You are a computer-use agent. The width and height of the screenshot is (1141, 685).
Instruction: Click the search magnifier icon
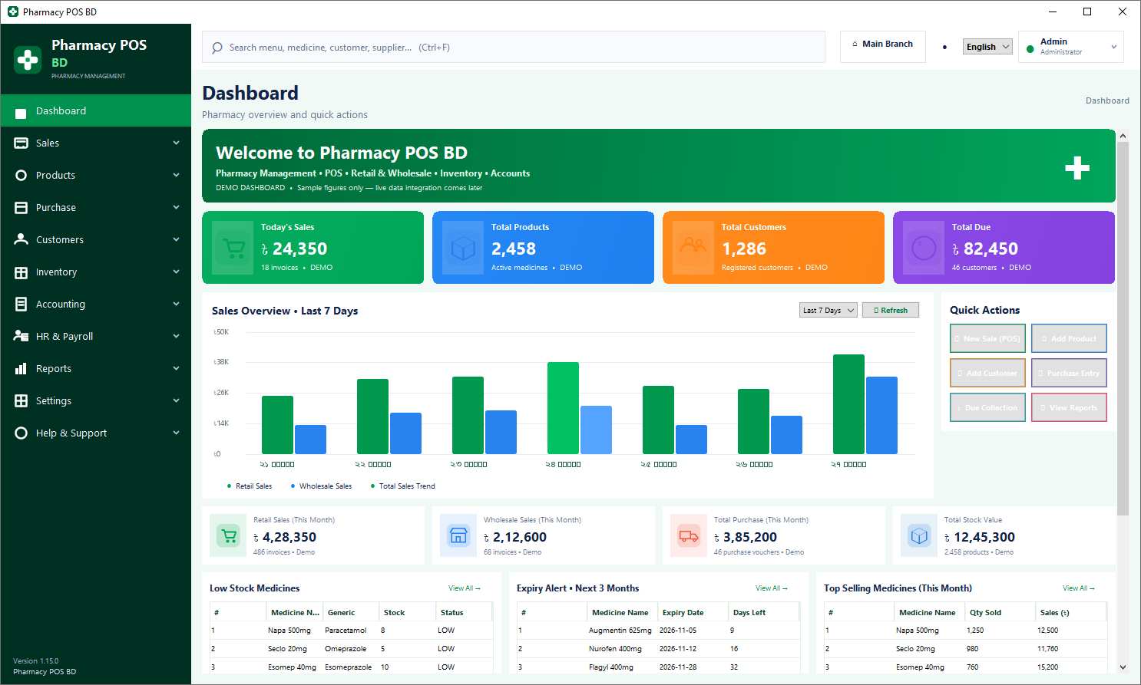[217, 48]
